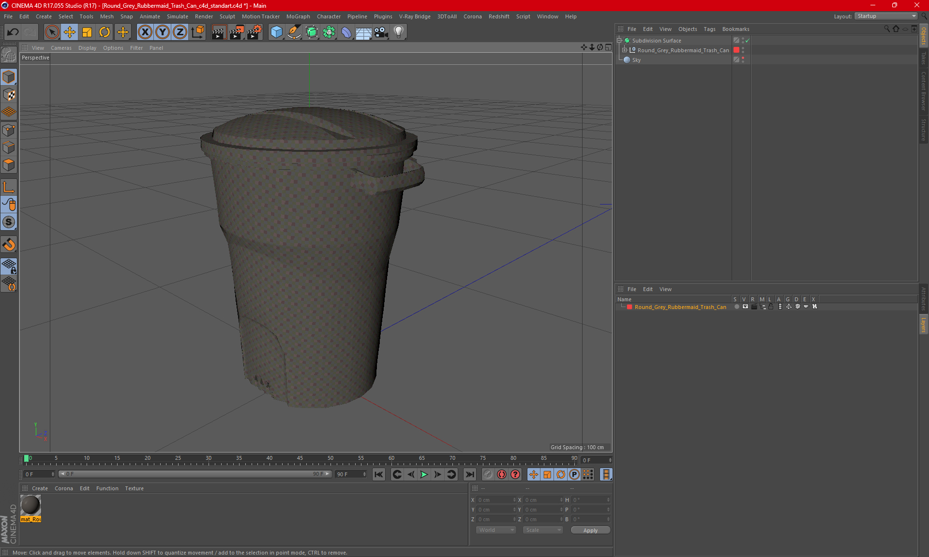Screen dimensions: 929x557
Task: Add a Cube primitive object
Action: (x=276, y=32)
